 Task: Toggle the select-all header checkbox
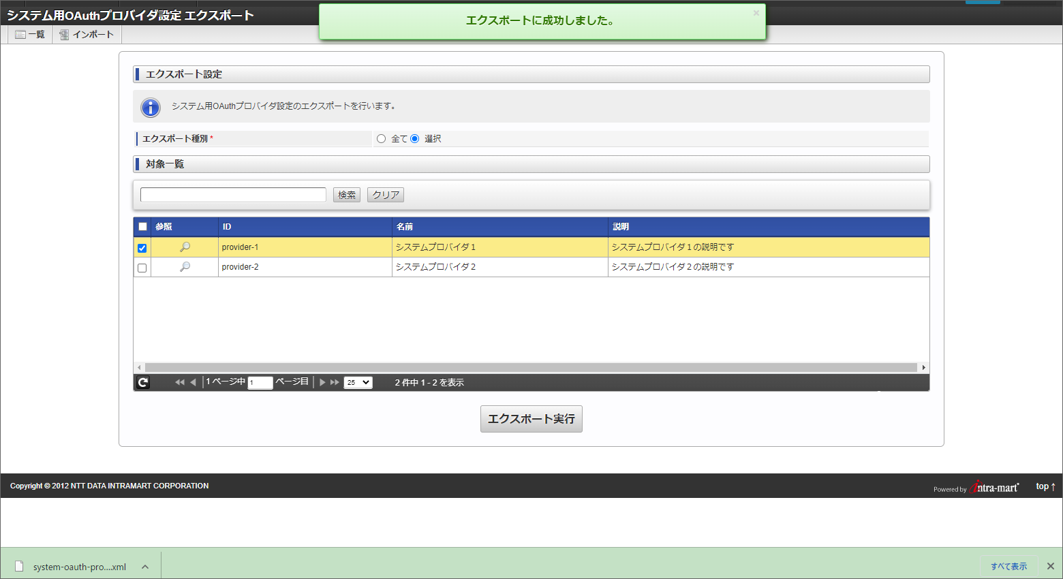(x=142, y=227)
